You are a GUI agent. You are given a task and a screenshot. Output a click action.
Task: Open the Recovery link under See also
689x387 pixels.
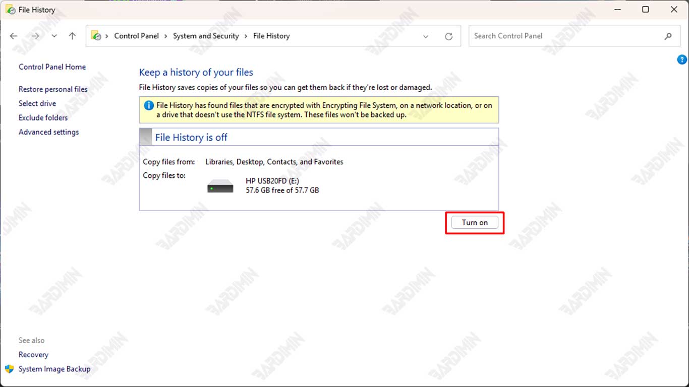click(x=33, y=355)
